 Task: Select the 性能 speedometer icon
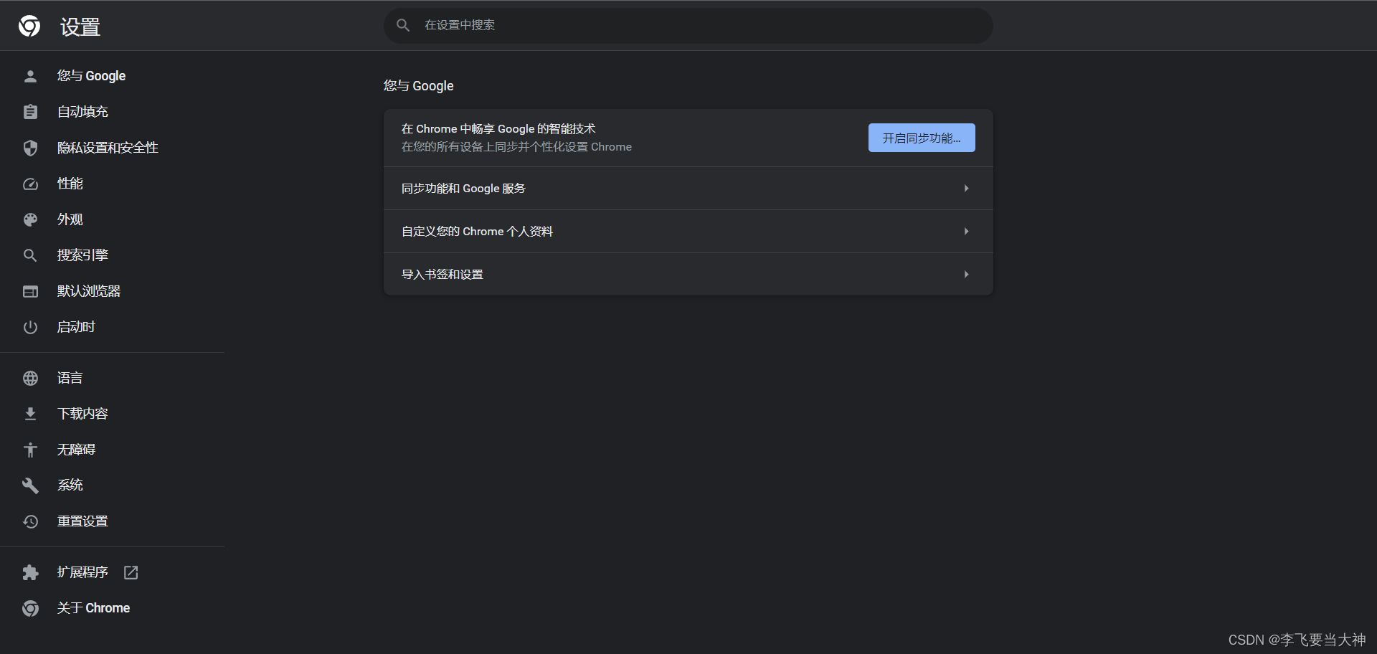click(30, 184)
